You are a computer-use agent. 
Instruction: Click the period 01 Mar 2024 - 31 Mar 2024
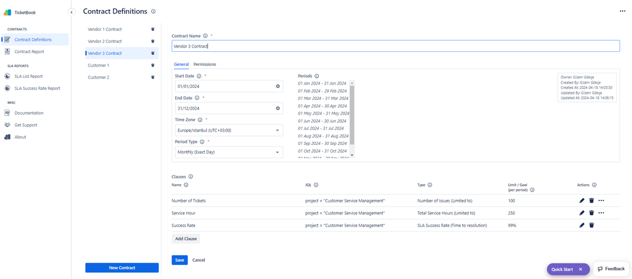coord(323,98)
